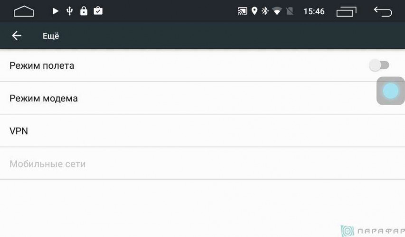
Task: Open the VPN settings entry
Action: 19,131
